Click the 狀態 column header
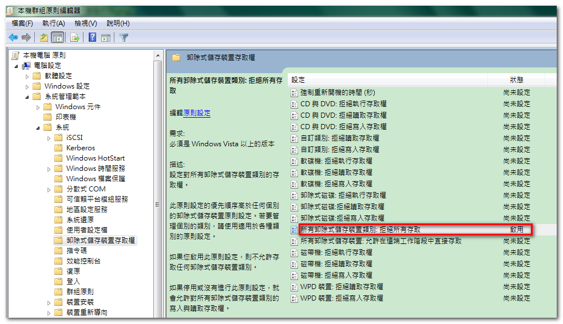 pyautogui.click(x=516, y=80)
